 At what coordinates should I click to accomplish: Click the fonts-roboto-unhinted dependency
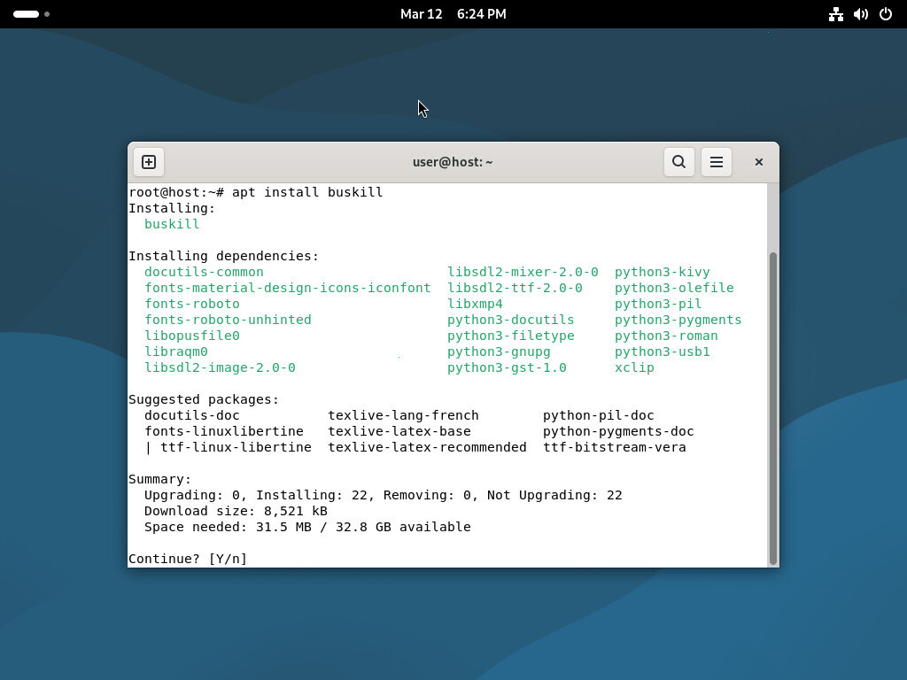point(228,320)
